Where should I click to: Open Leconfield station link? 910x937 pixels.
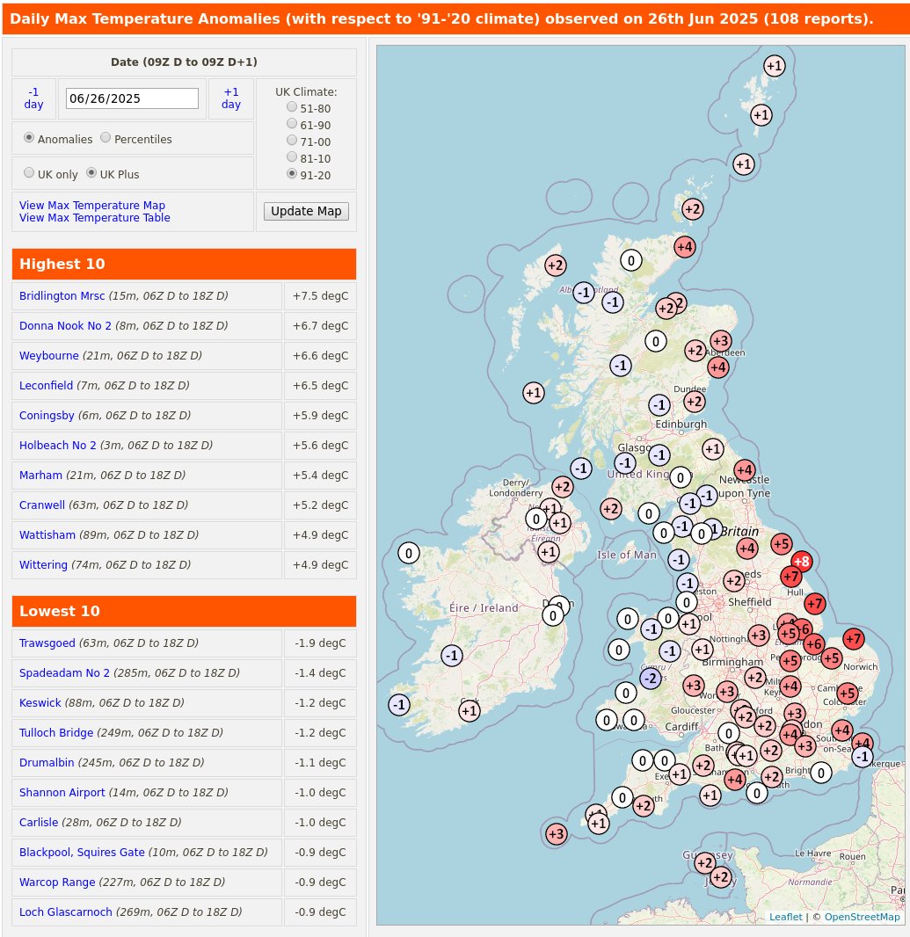[46, 386]
